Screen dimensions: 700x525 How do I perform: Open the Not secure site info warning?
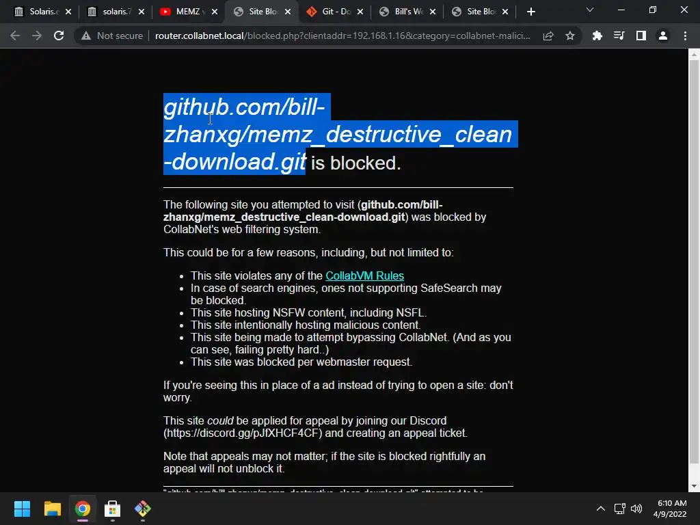pos(112,36)
